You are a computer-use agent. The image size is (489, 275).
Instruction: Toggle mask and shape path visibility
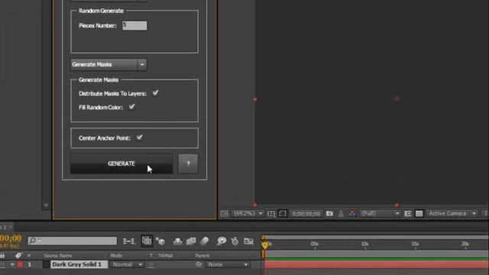click(282, 214)
